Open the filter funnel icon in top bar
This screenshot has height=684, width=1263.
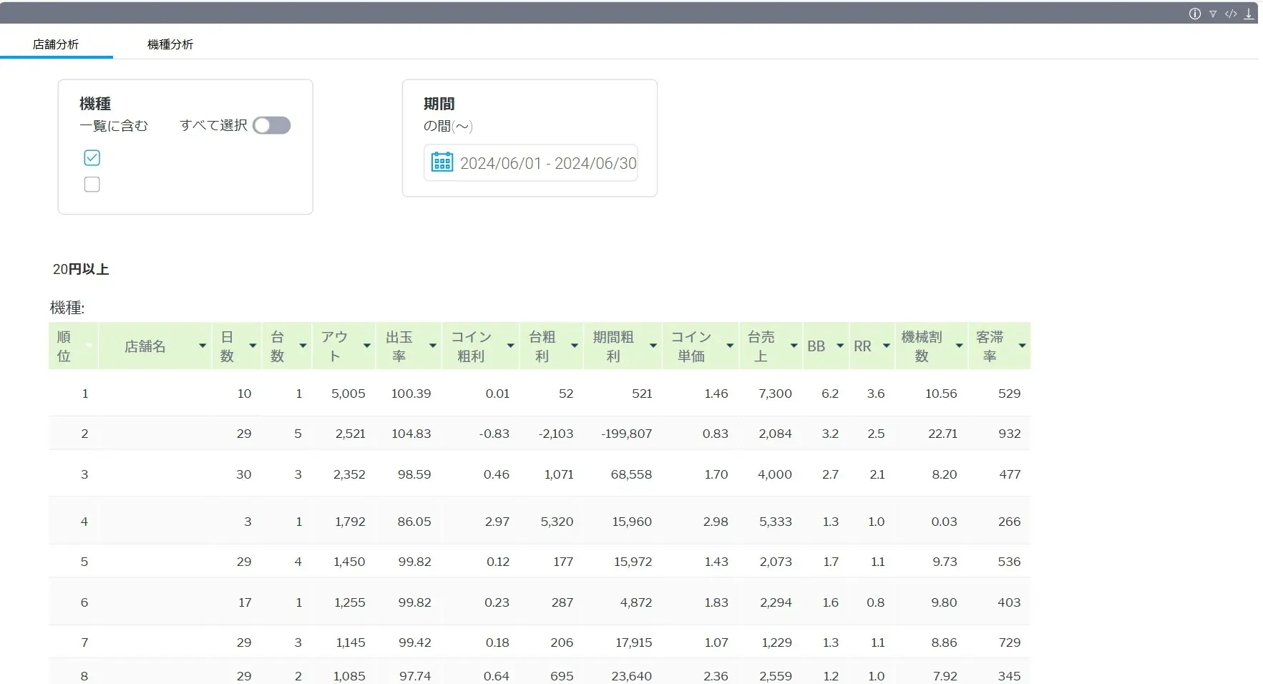pos(1213,14)
